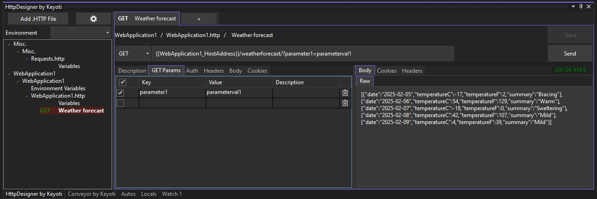Screen dimensions: 597x199
Task: Select the GET Weather forecast tab
Action: point(147,19)
